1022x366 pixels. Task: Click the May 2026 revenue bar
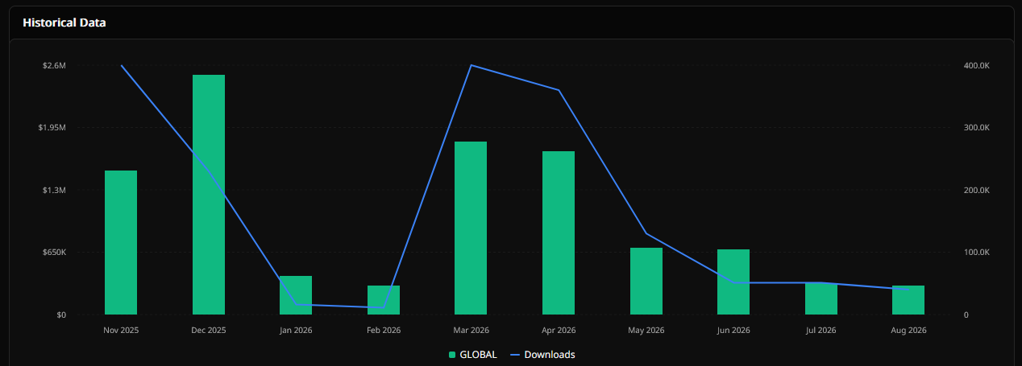(x=646, y=281)
